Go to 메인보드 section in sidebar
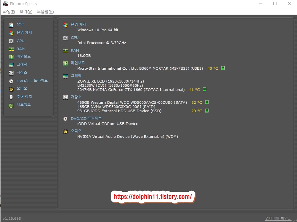The image size is (297, 222). pyautogui.click(x=24, y=56)
